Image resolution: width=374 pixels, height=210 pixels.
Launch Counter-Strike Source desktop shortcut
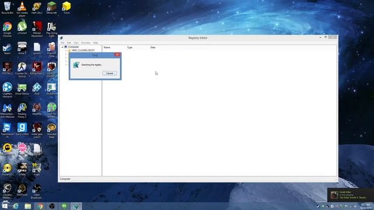(x=22, y=70)
